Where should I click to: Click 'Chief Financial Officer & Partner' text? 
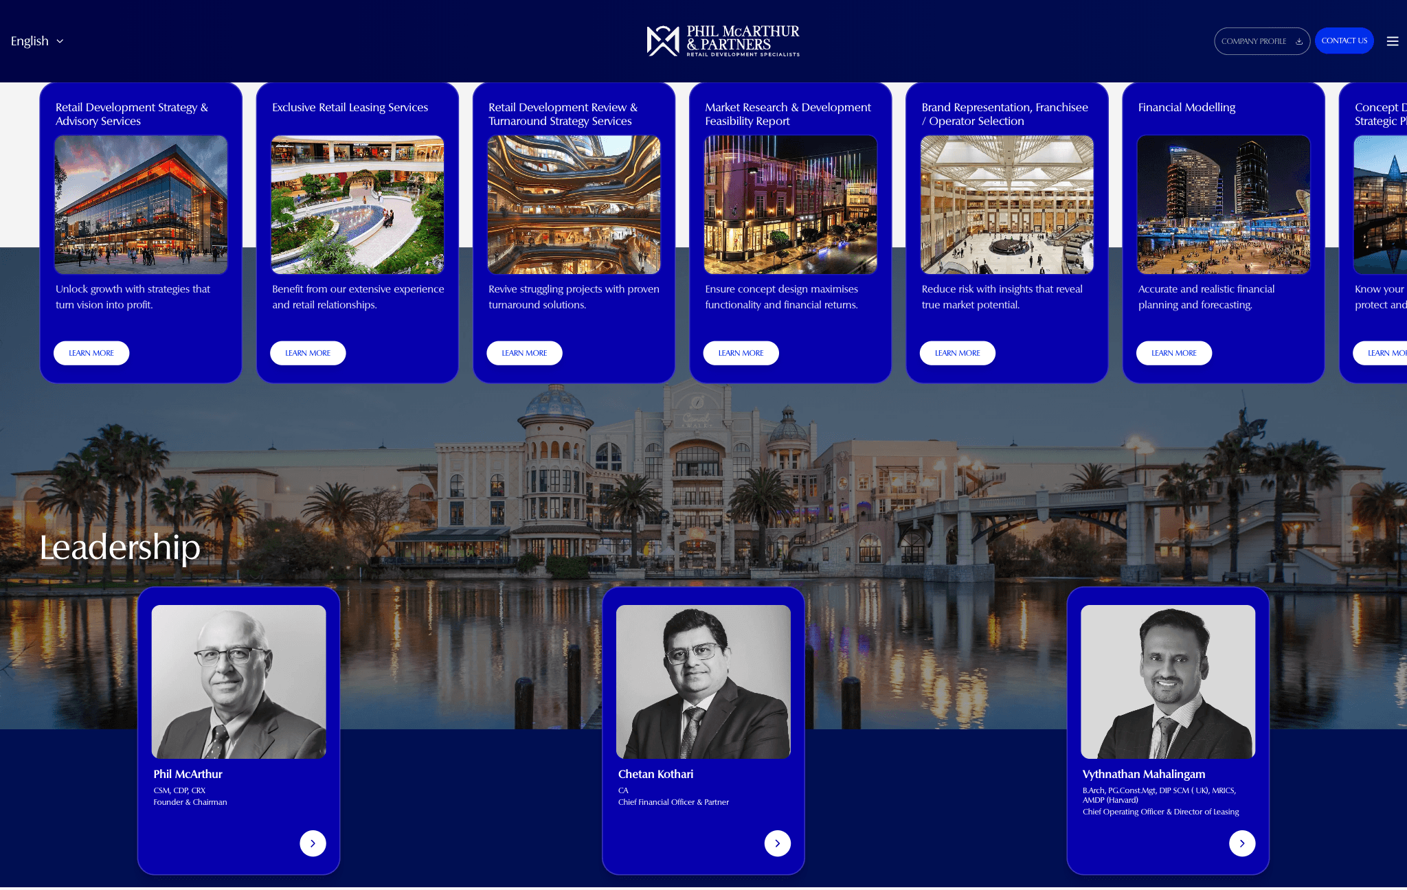coord(673,802)
